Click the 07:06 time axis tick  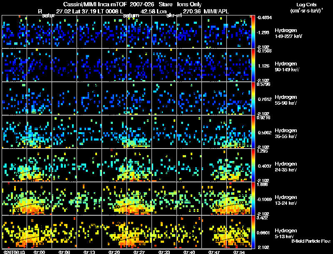pyautogui.click(x=65, y=252)
